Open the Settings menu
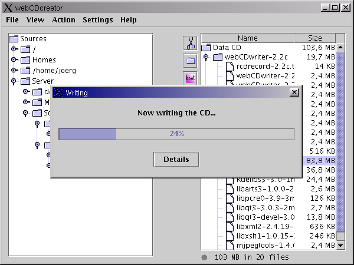 pyautogui.click(x=98, y=19)
